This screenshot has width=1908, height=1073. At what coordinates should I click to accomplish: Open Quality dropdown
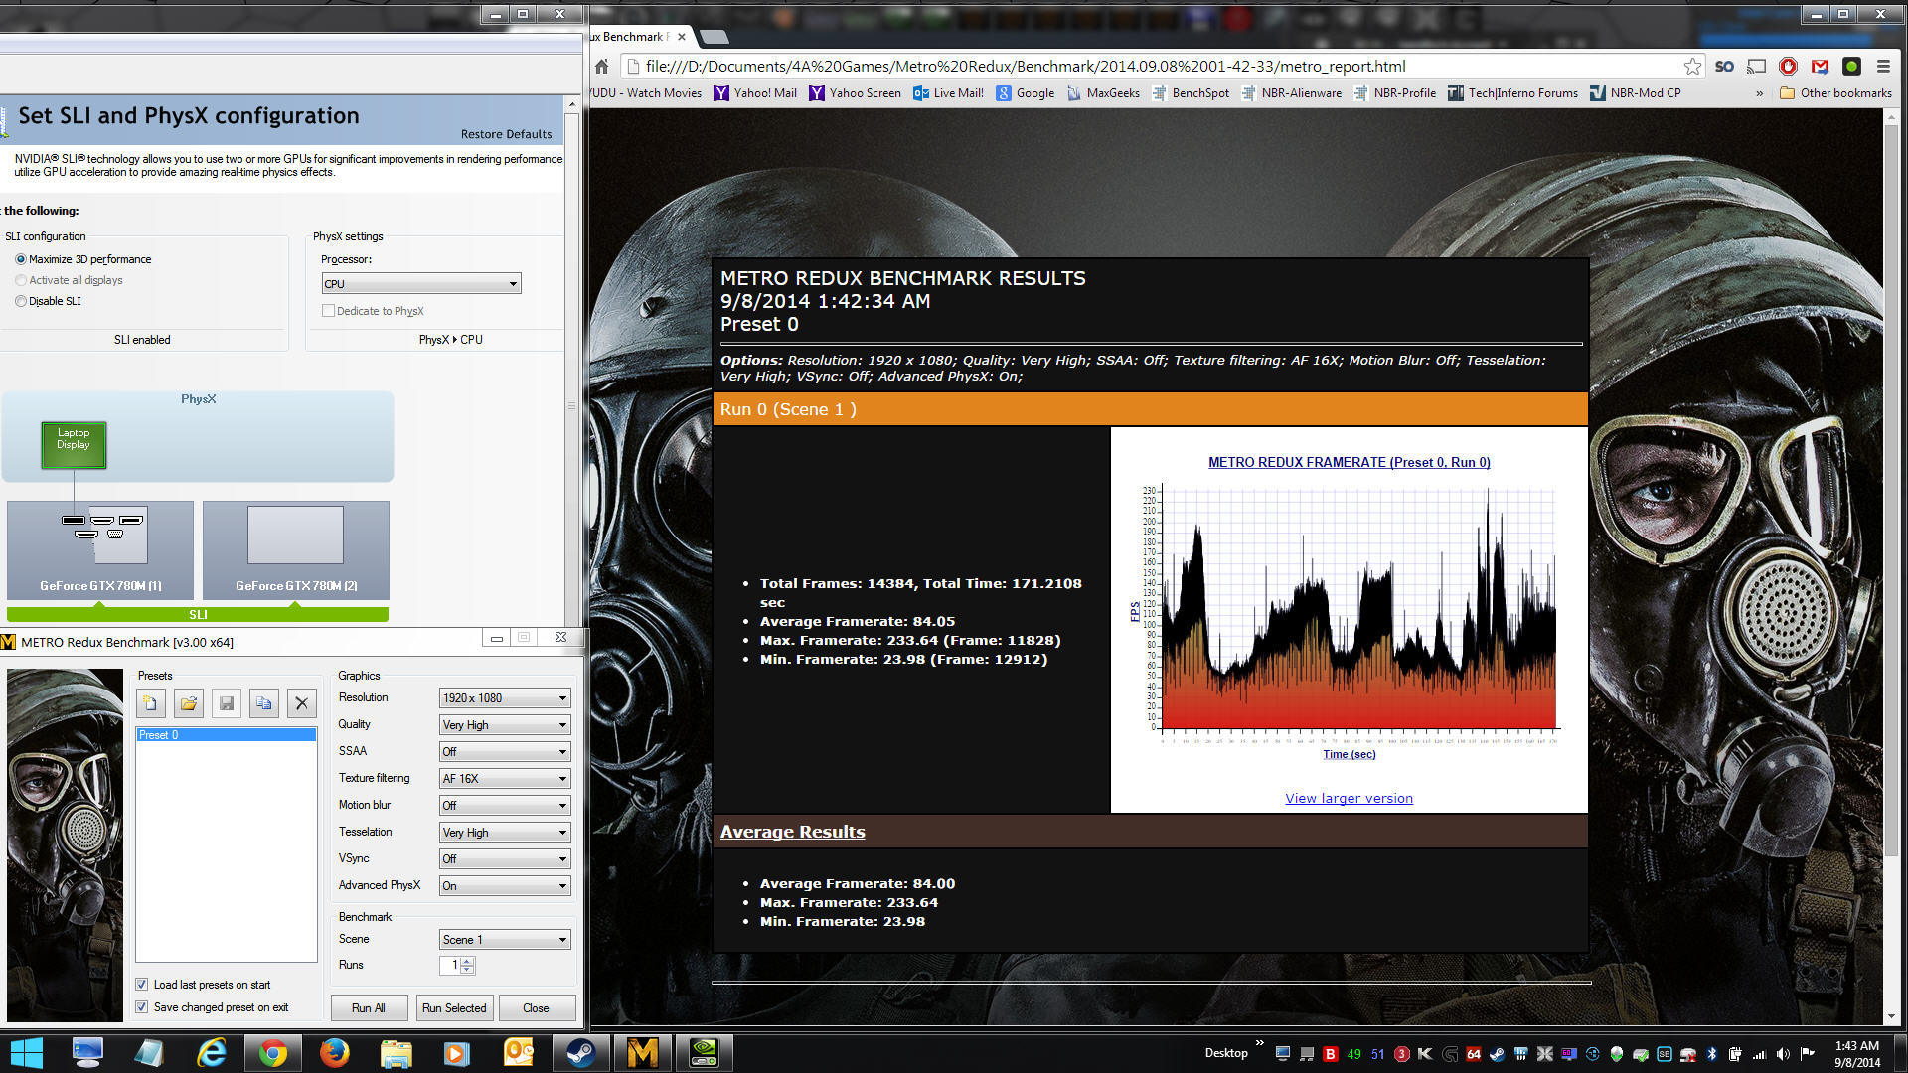click(505, 725)
